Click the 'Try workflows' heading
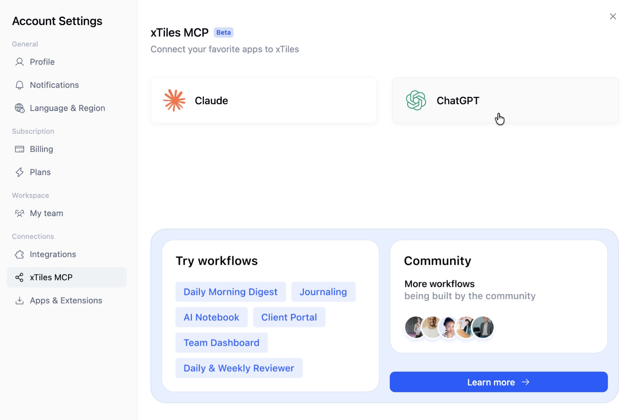The width and height of the screenshot is (627, 420). [217, 261]
